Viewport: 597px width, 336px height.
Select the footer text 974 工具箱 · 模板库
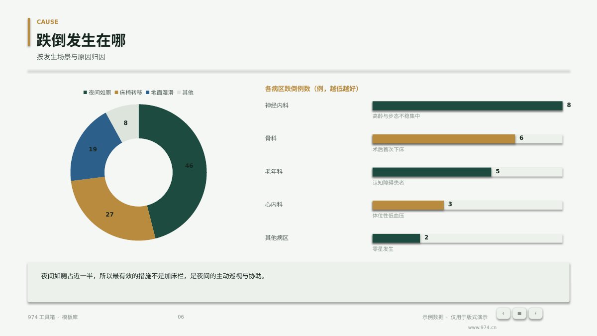(x=53, y=317)
